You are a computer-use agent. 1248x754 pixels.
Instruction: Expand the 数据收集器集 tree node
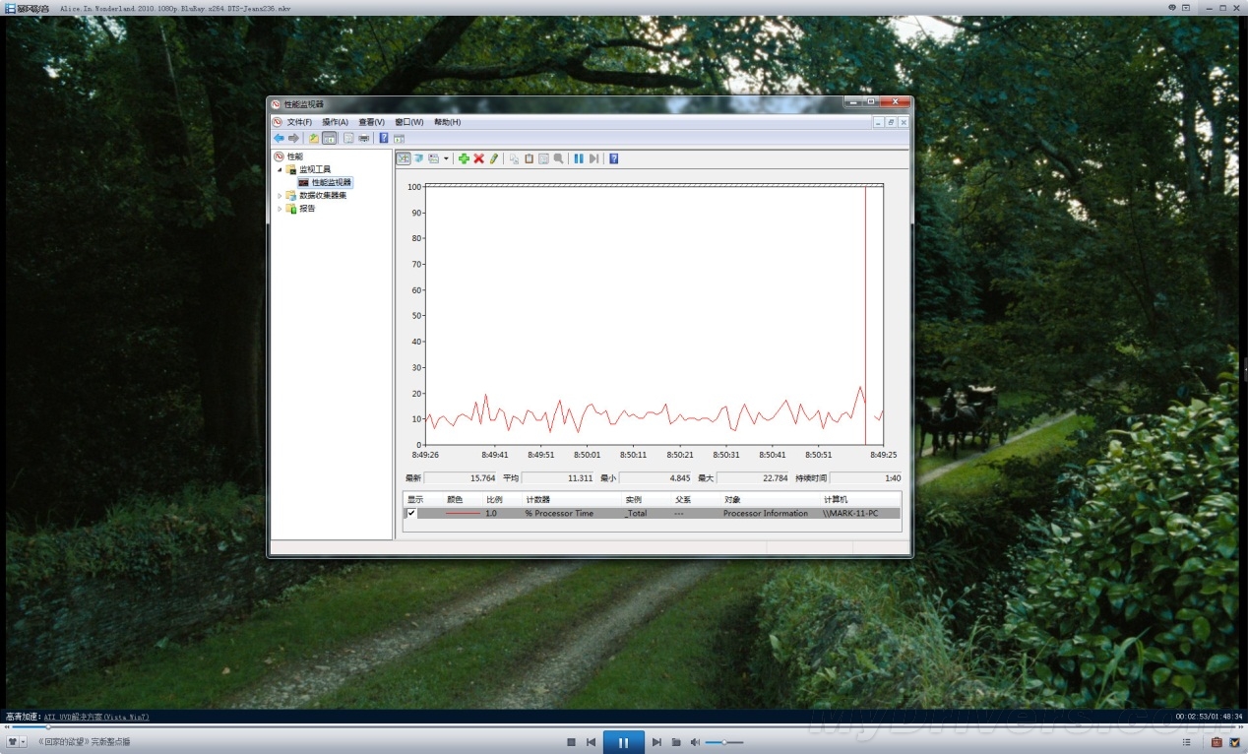(x=280, y=196)
